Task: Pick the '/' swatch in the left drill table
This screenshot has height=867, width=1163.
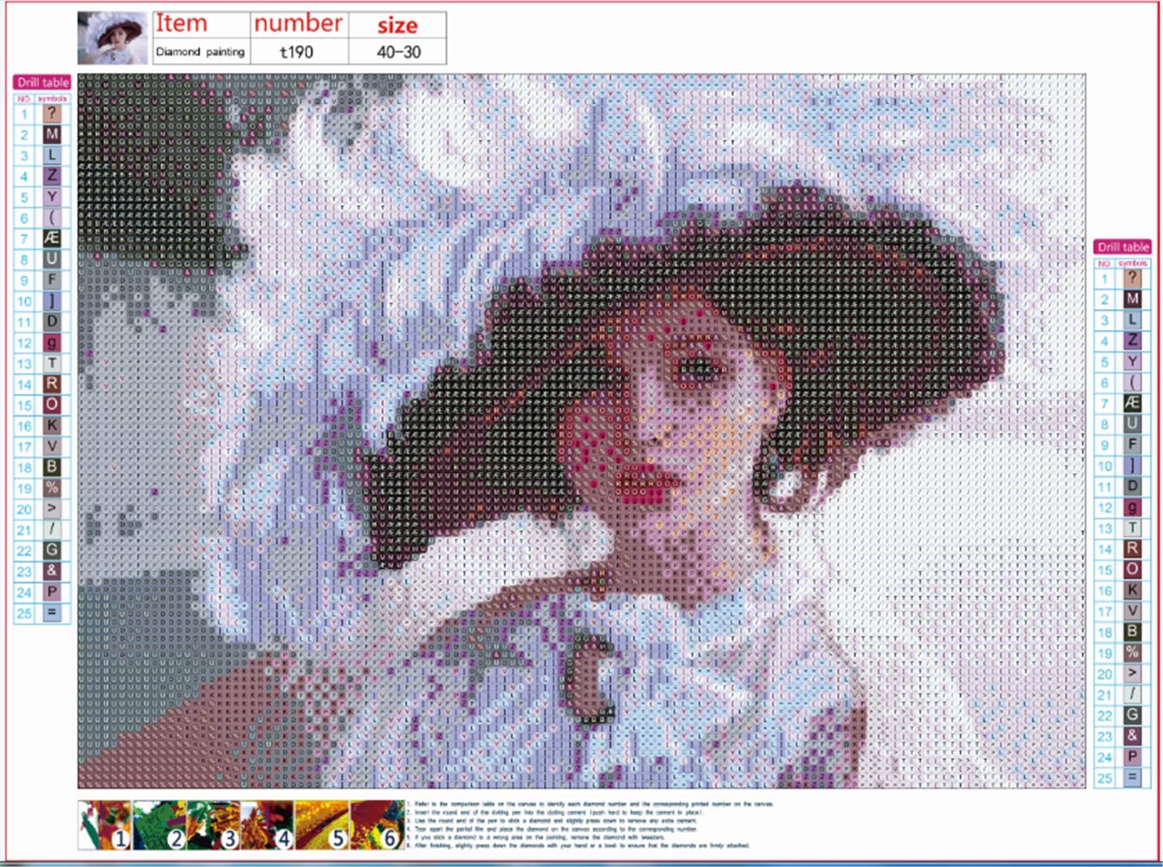Action: coord(53,529)
